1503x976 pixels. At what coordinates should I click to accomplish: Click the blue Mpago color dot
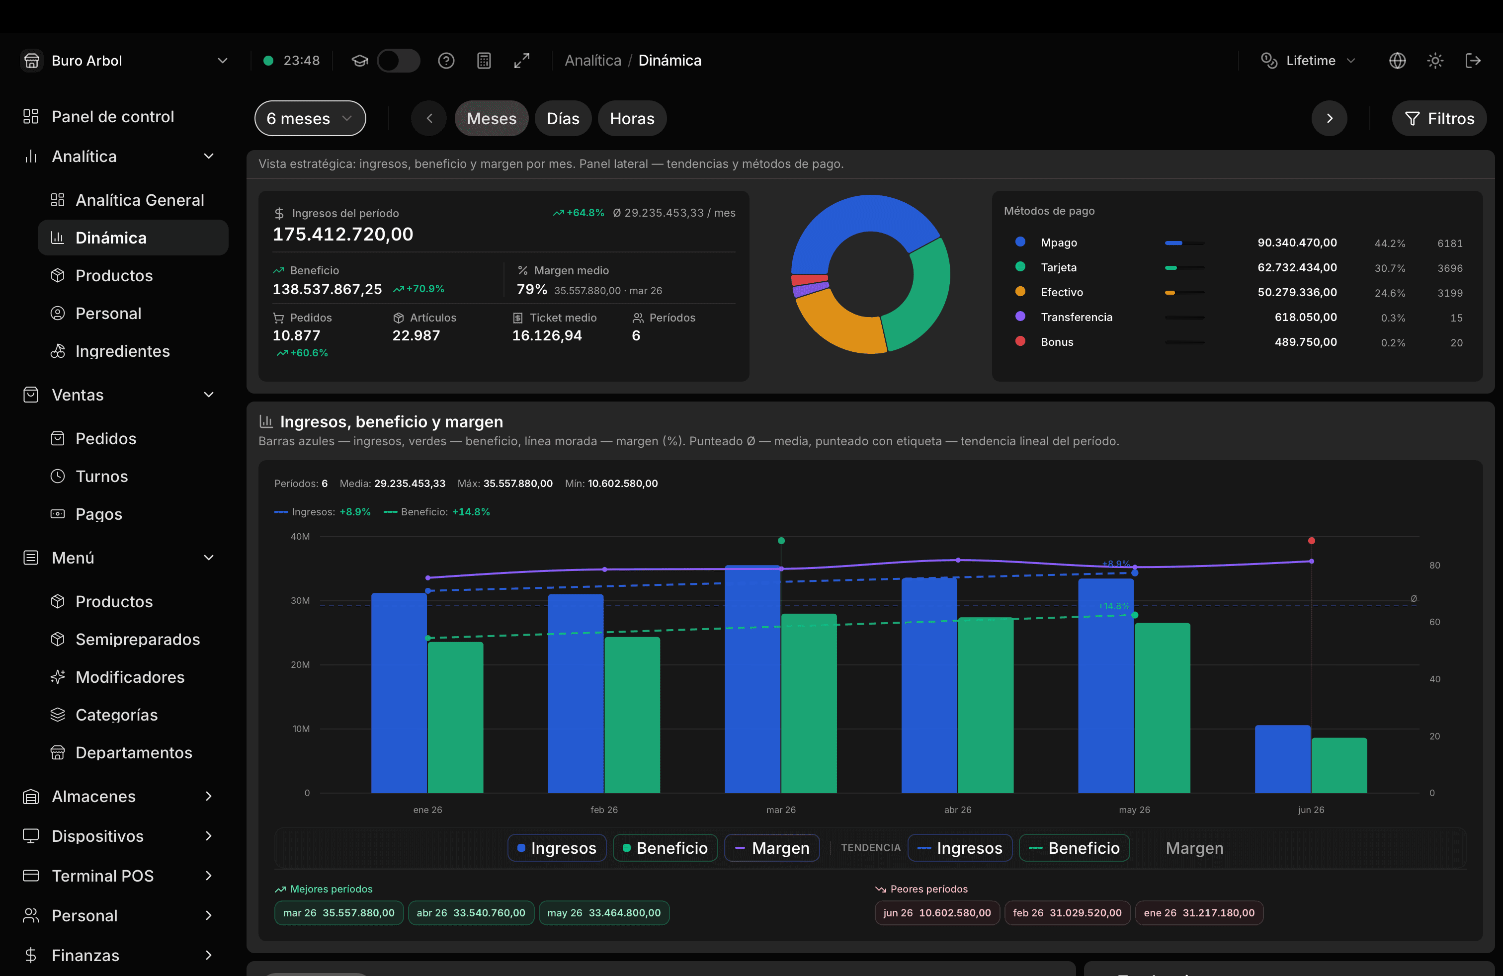[x=1020, y=242]
